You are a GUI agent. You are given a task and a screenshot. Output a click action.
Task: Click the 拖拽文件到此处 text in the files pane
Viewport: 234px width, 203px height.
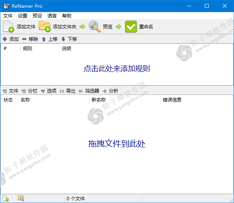(x=117, y=144)
